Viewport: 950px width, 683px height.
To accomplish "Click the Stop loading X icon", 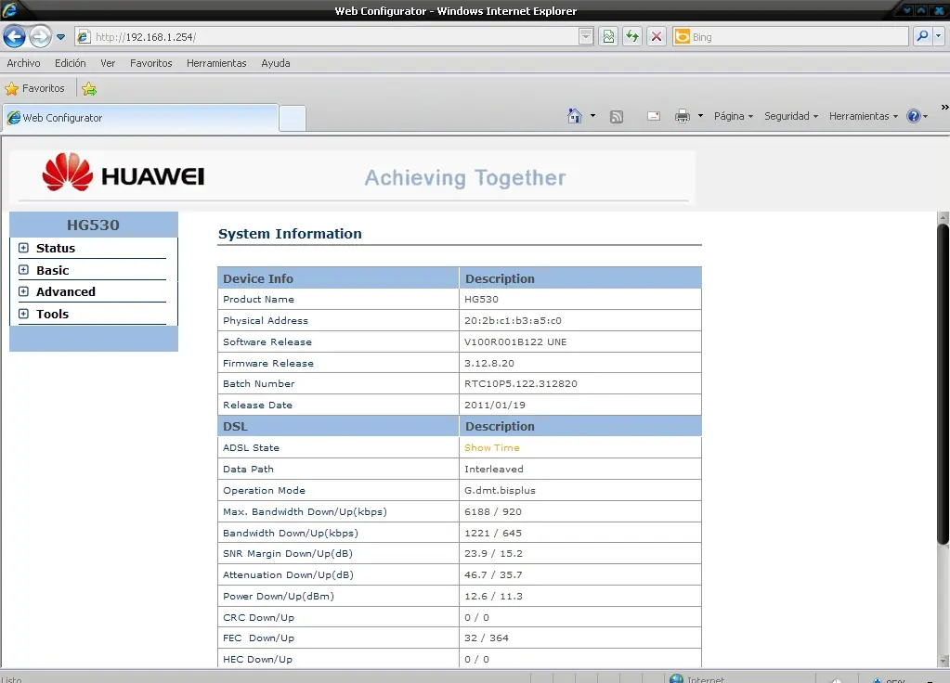I will tap(657, 37).
